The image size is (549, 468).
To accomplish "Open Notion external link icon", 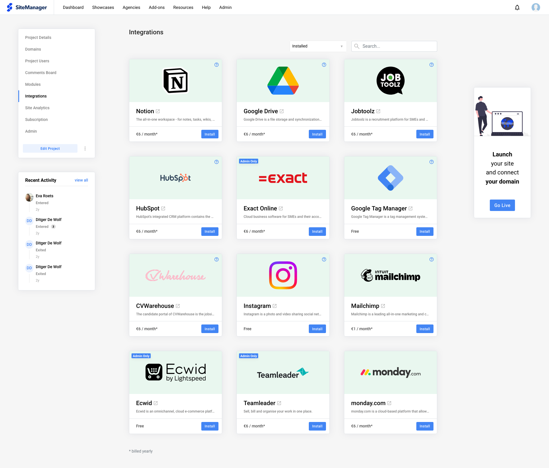I will point(158,111).
